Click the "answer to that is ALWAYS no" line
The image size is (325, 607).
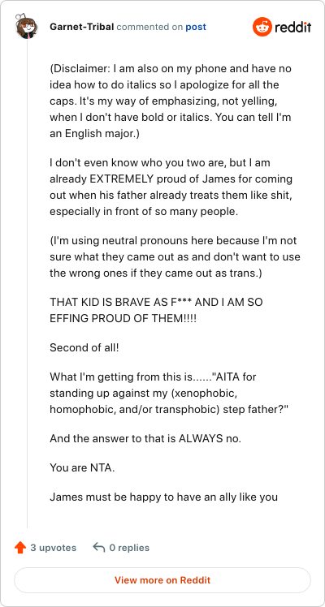click(x=145, y=438)
